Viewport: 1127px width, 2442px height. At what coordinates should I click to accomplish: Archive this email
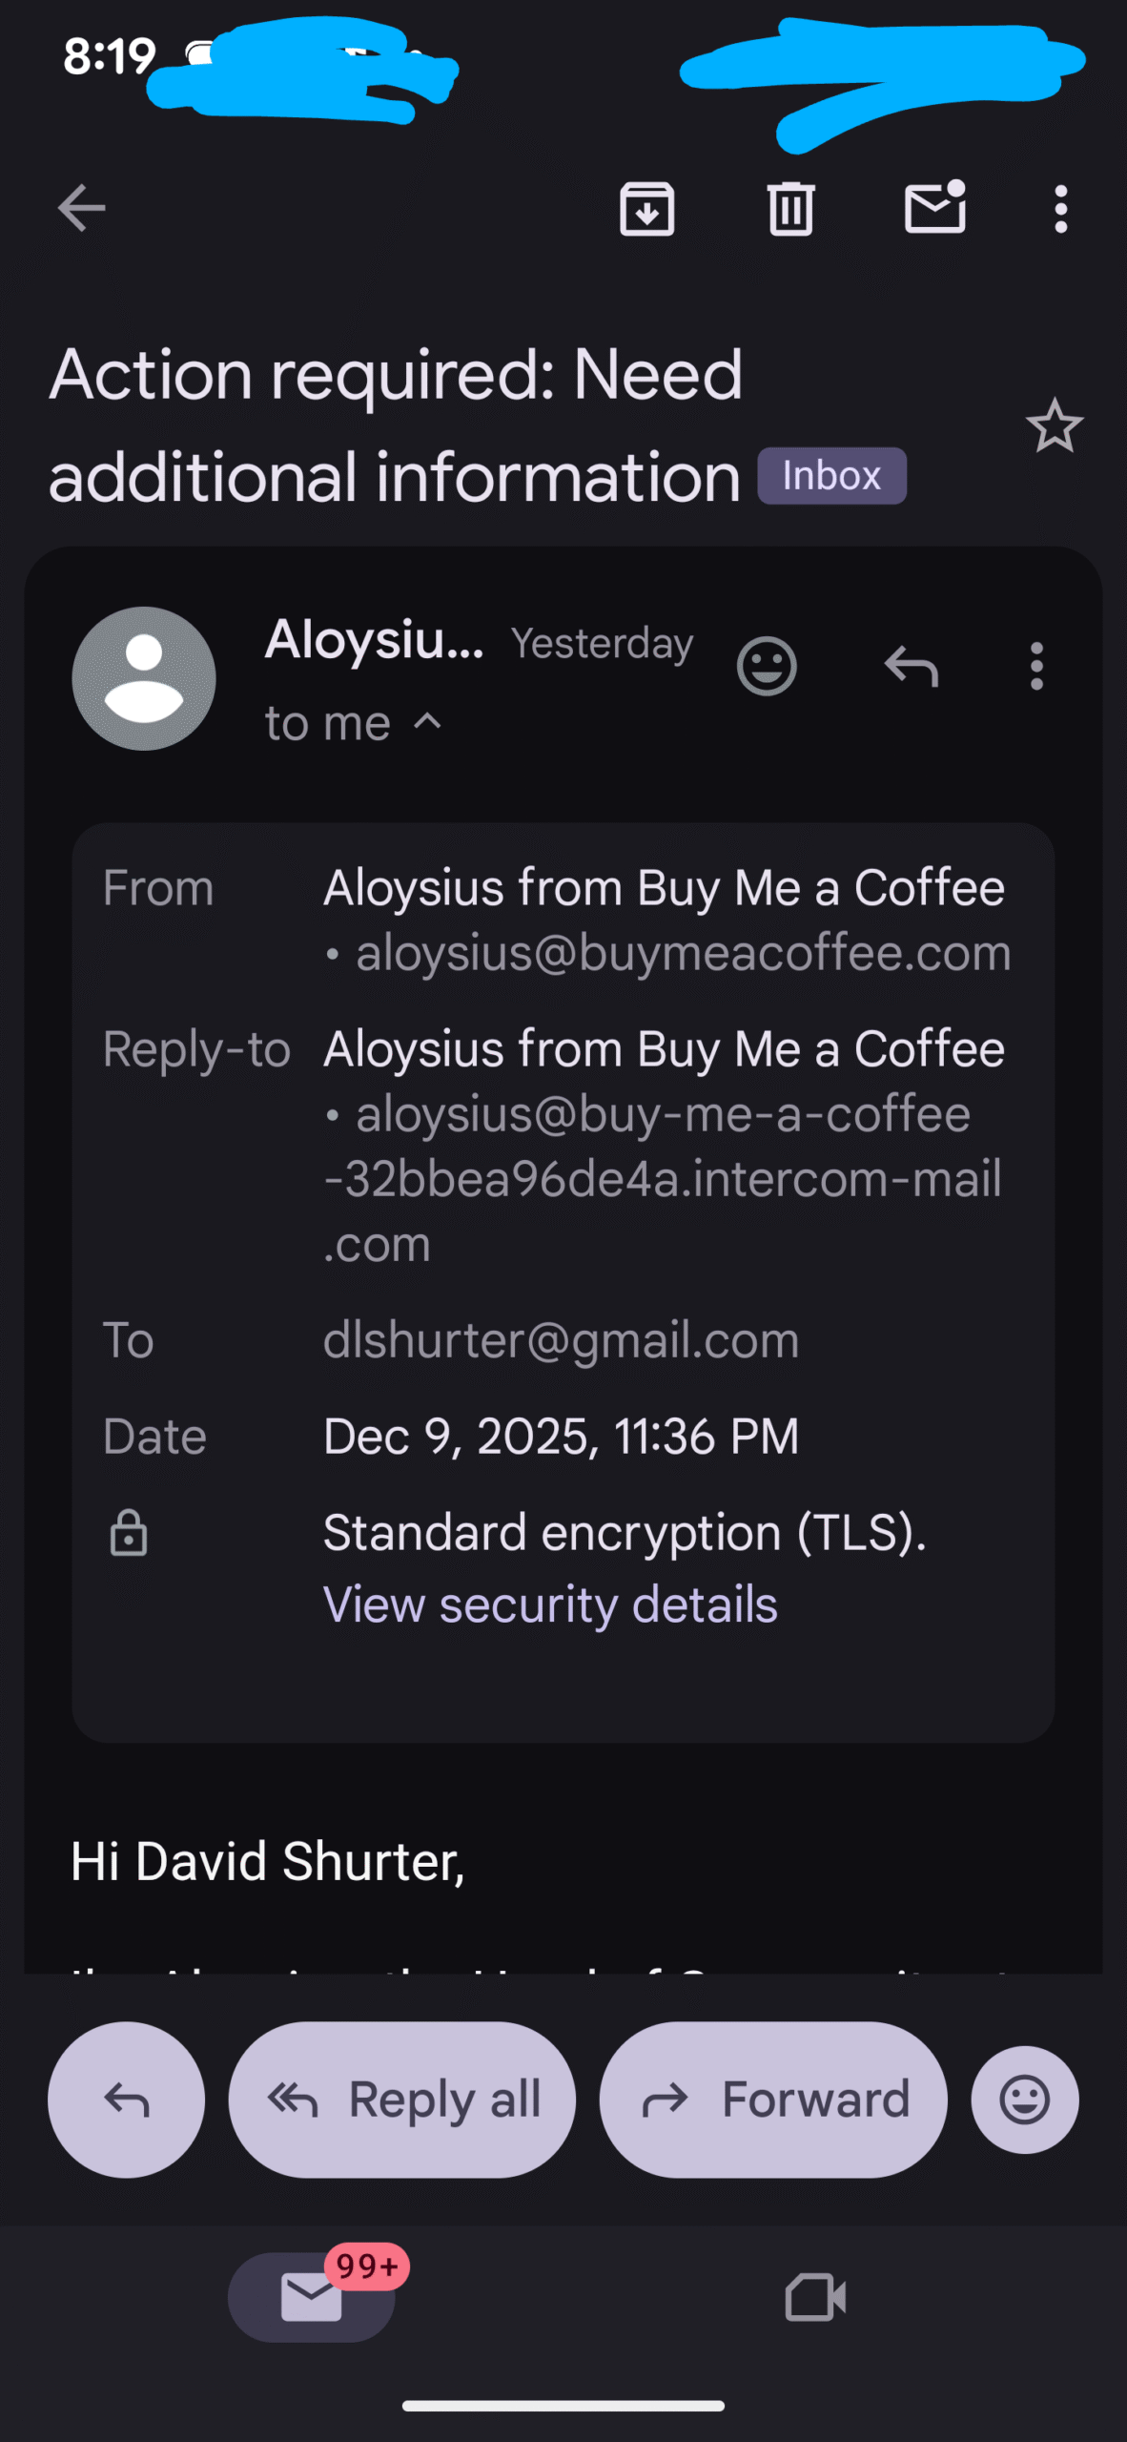pos(647,208)
